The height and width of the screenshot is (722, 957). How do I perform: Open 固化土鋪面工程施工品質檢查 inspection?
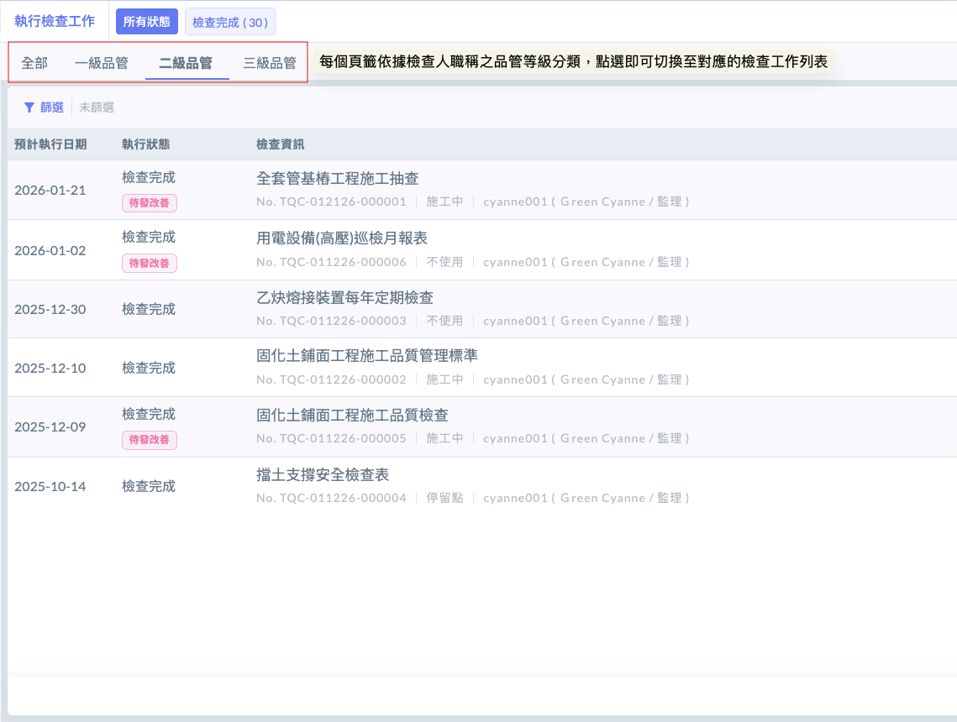tap(352, 416)
